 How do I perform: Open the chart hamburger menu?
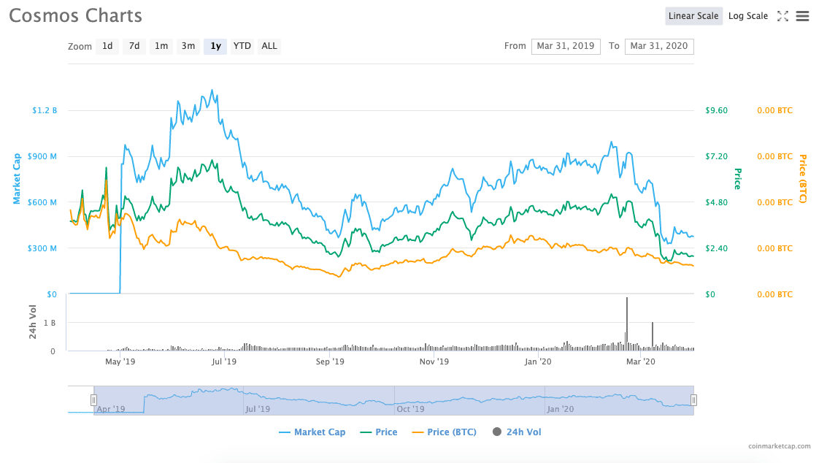802,16
